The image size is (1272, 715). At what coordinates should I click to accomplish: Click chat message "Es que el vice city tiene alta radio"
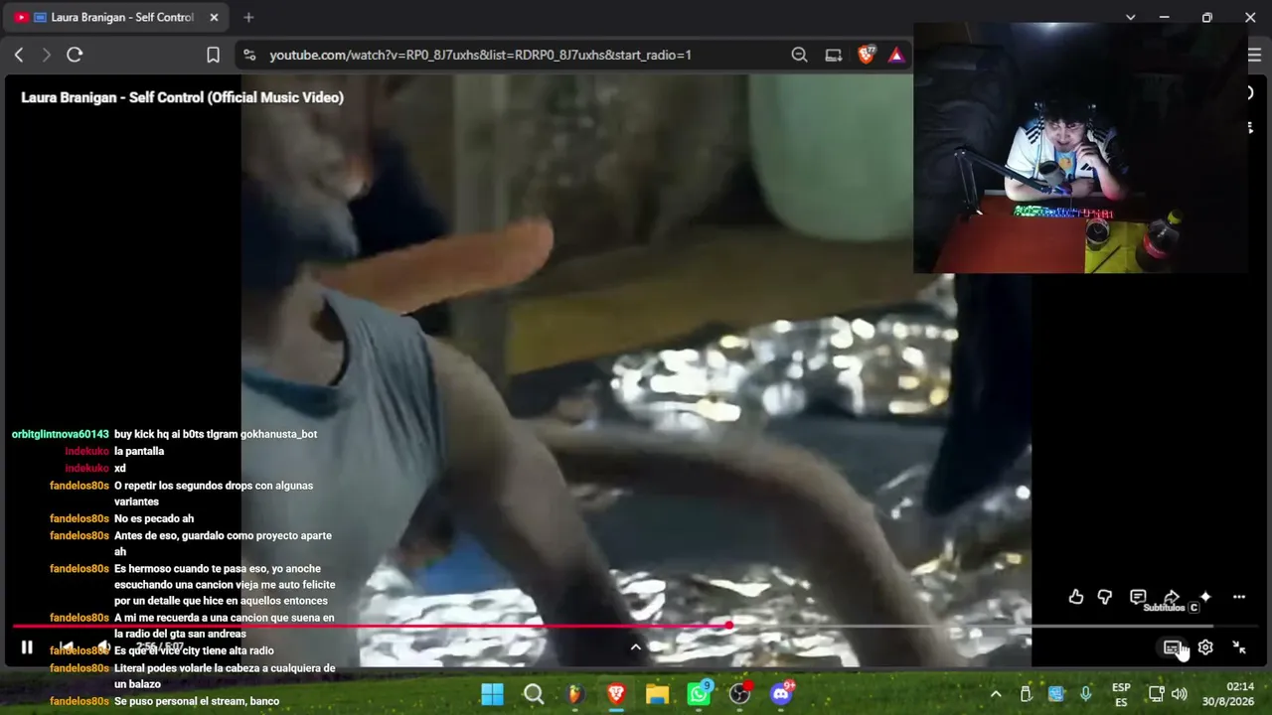coord(194,650)
